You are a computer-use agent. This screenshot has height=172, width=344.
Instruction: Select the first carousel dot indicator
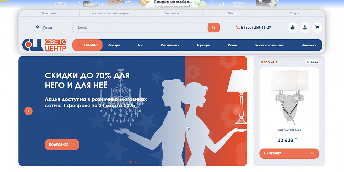tap(126, 162)
